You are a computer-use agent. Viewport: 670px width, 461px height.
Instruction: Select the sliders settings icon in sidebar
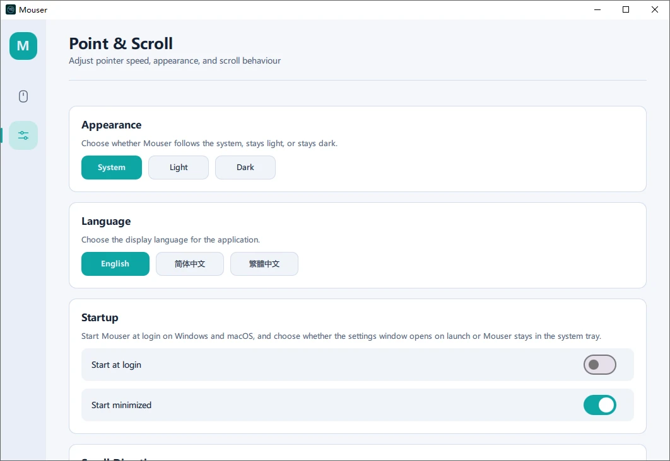pyautogui.click(x=23, y=135)
